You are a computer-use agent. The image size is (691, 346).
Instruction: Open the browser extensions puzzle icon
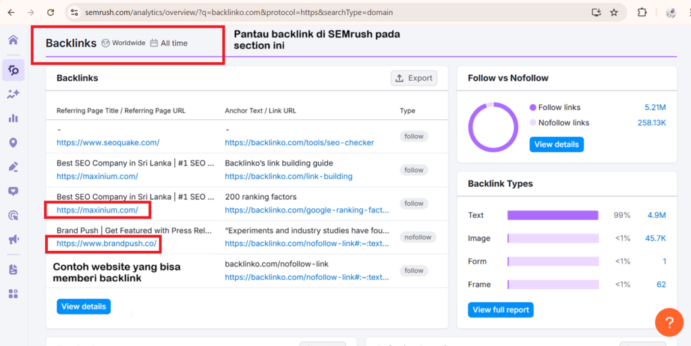642,13
